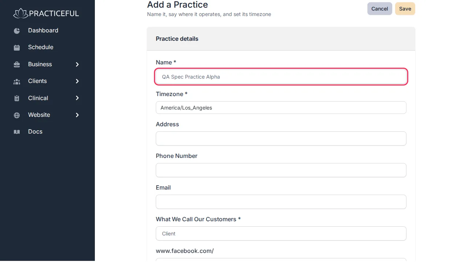This screenshot has height=262, width=467.
Task: Go to Schedule in the sidebar
Action: click(40, 47)
